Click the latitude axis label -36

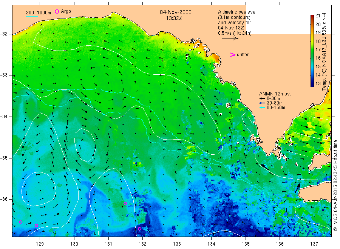4,199
